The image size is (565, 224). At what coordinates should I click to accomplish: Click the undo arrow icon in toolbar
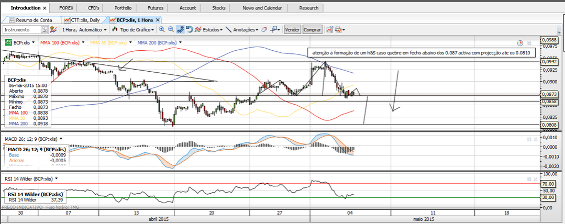coord(189,30)
